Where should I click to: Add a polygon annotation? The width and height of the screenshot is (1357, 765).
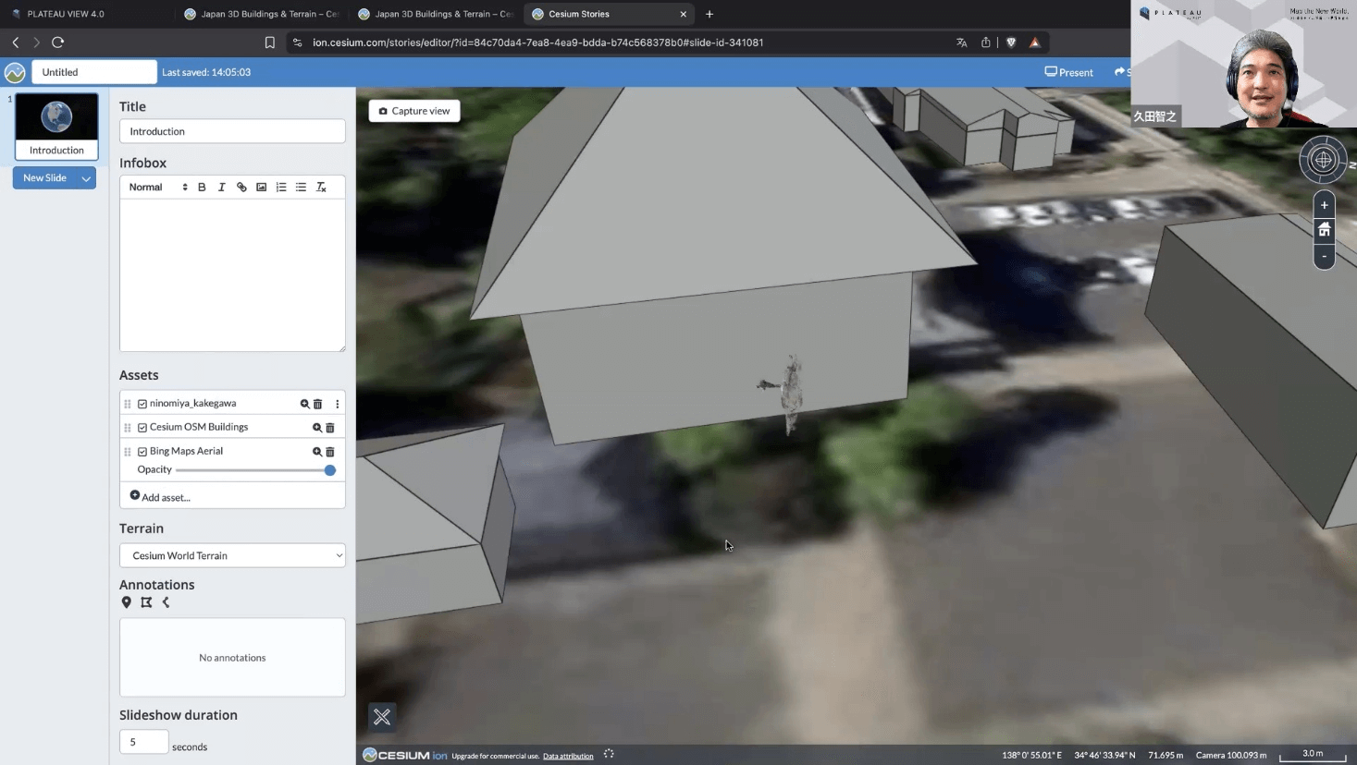click(146, 602)
